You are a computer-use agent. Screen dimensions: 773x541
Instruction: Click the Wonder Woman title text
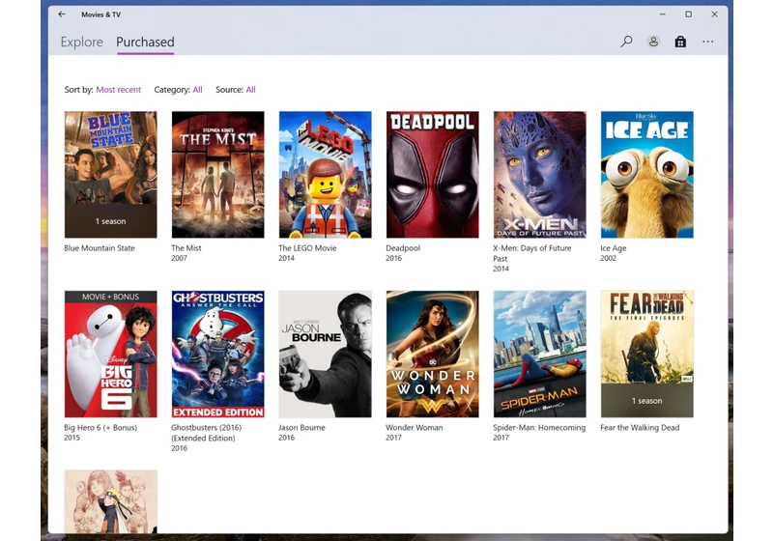[415, 427]
